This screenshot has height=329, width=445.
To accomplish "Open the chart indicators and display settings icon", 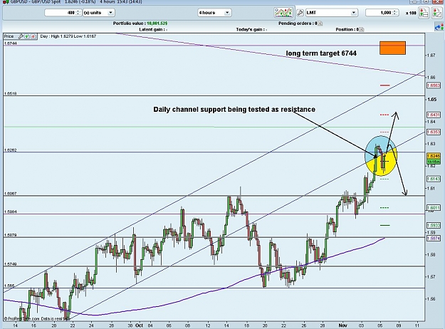I will (283, 13).
